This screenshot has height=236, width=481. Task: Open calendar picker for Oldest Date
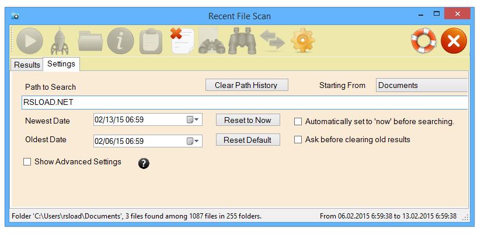[193, 141]
